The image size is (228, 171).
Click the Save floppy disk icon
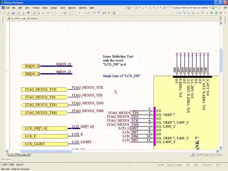pos(13,13)
